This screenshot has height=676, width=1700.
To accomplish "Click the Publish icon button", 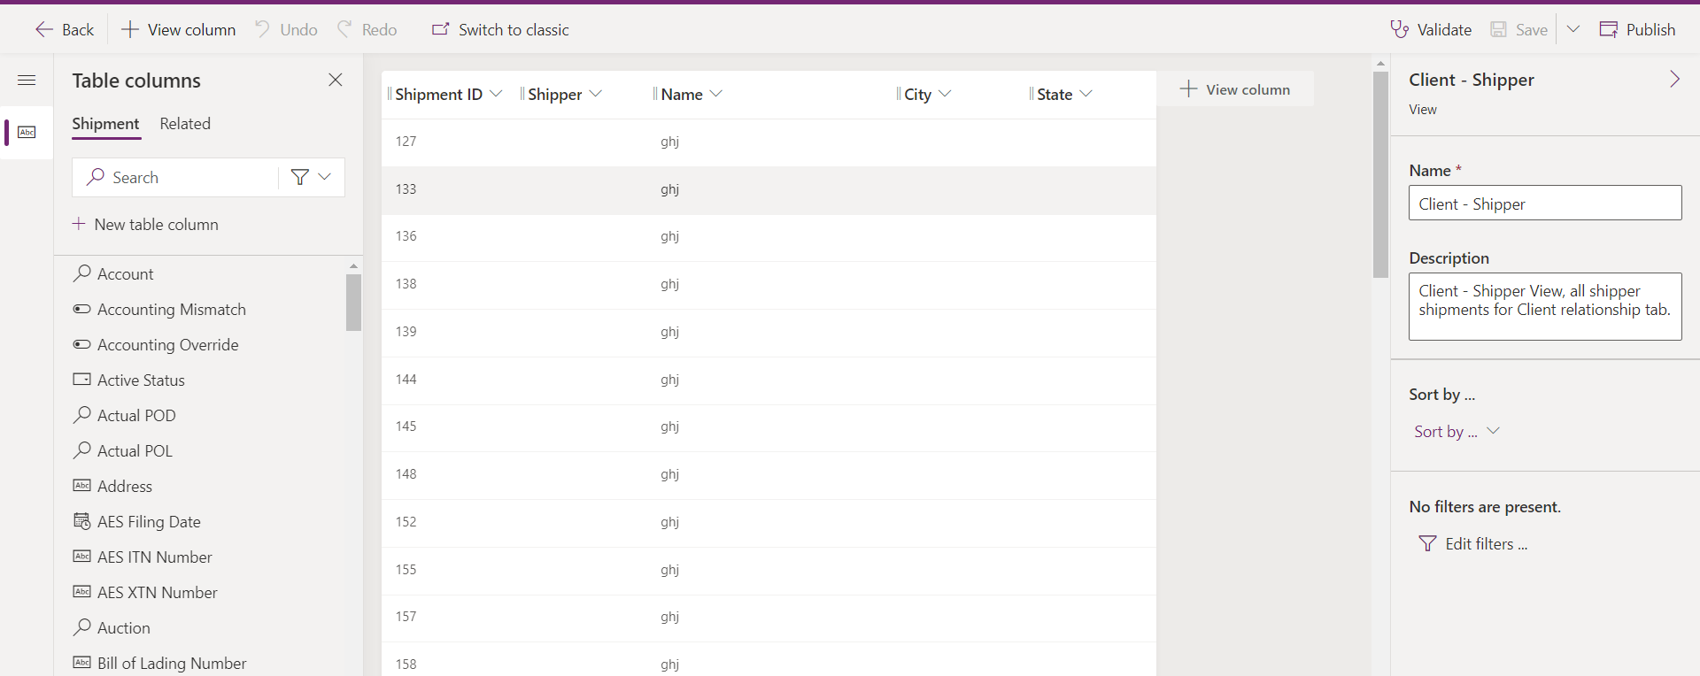I will coord(1608,30).
